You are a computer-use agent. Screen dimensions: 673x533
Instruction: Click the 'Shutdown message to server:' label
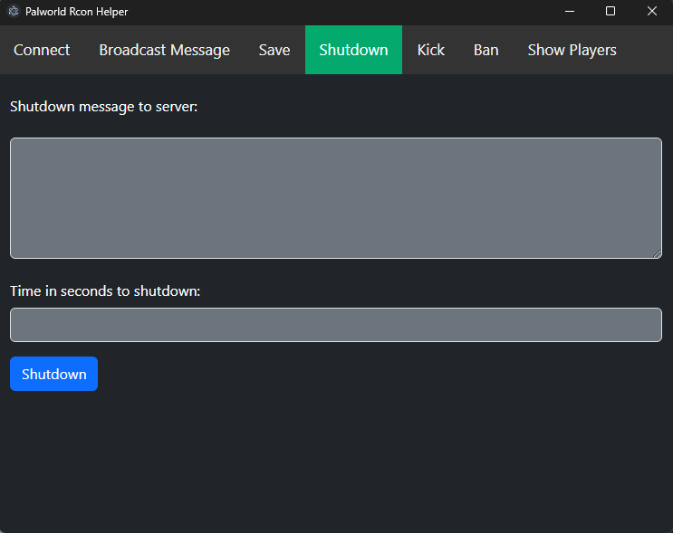coord(103,107)
